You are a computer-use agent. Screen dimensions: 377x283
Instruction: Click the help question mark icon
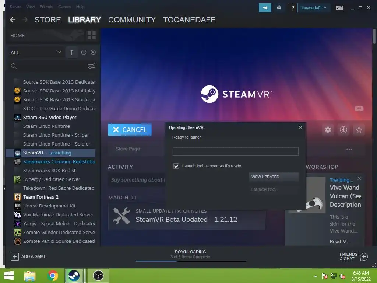[x=293, y=8]
